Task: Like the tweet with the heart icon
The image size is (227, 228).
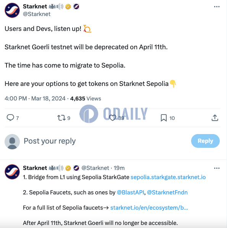Action: [113, 118]
